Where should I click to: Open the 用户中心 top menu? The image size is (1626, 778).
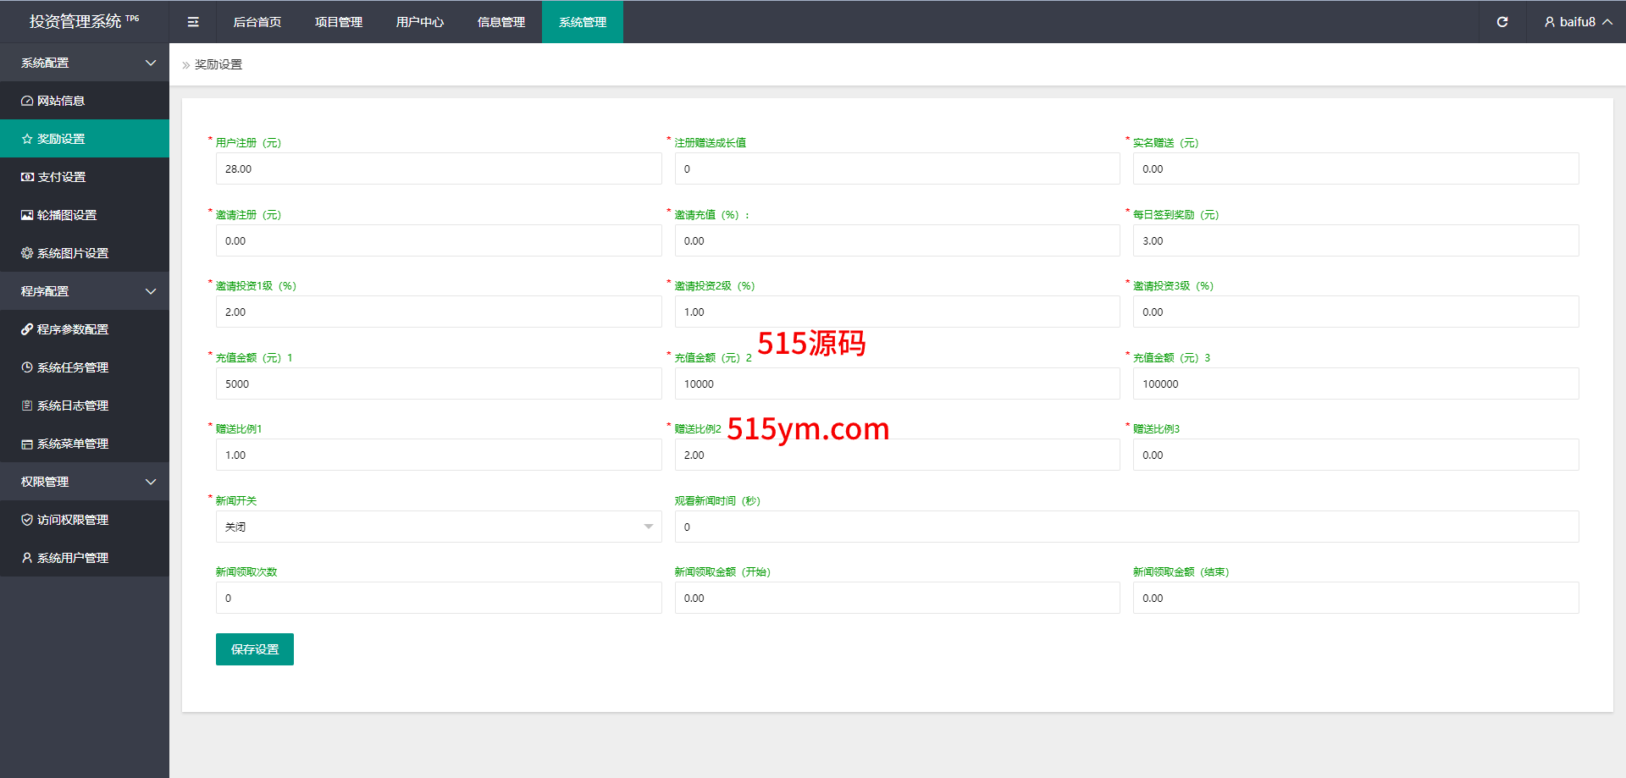click(420, 22)
